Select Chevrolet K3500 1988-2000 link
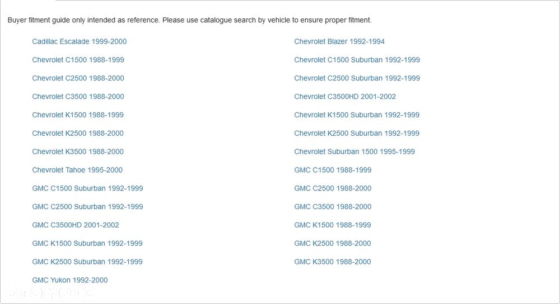Viewport: 560px width, 304px height. pos(78,151)
